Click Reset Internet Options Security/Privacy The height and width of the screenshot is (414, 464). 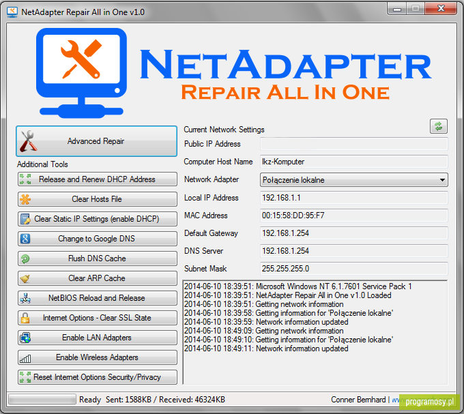point(98,377)
